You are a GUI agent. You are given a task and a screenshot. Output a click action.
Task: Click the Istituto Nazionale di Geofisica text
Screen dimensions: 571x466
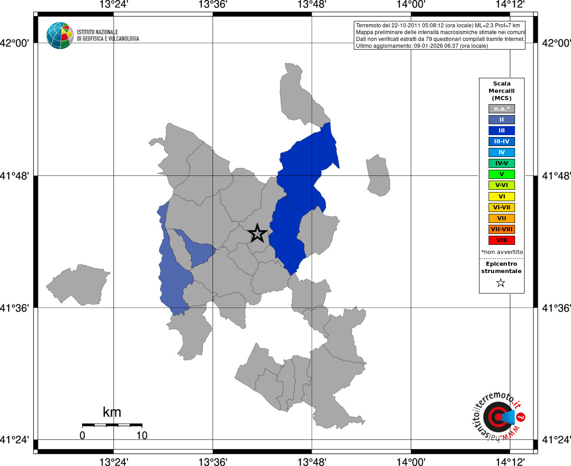108,35
